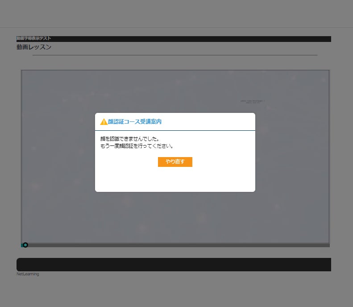Screen dimensions: 353x307
Task: Click the もう一度顔認証を行ってください message line
Action: (137, 146)
